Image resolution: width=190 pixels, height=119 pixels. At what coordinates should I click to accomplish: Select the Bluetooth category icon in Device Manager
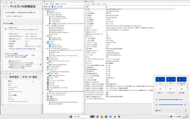(48, 11)
